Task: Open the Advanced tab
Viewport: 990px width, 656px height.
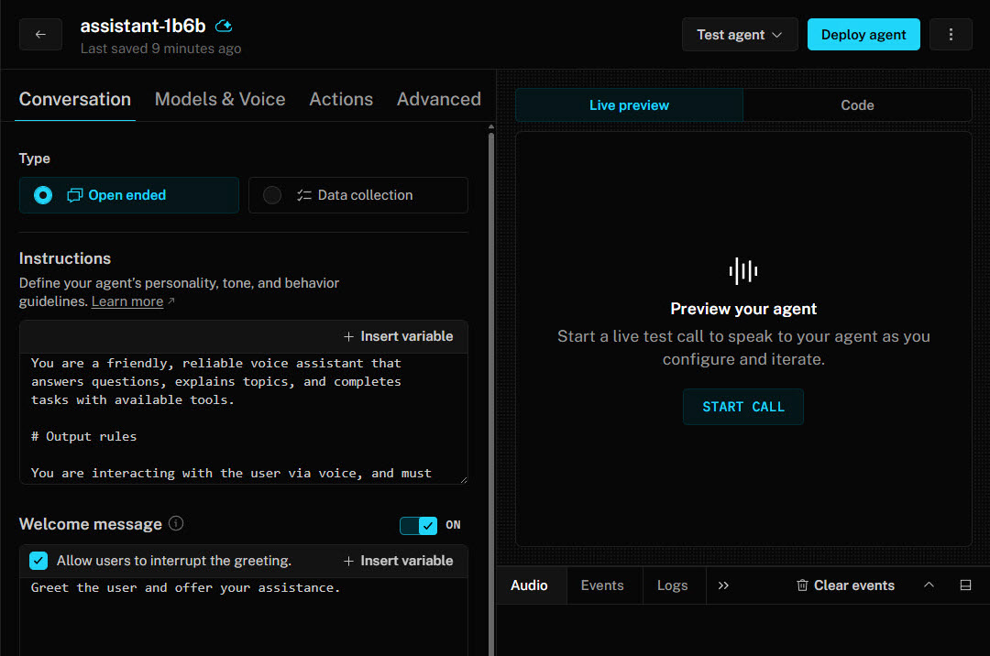Action: [x=439, y=99]
